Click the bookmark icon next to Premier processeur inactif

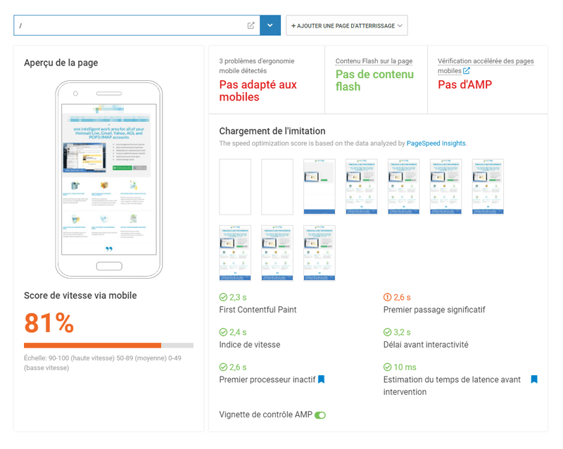point(321,379)
